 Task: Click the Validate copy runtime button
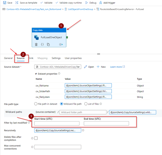coord(69,3)
